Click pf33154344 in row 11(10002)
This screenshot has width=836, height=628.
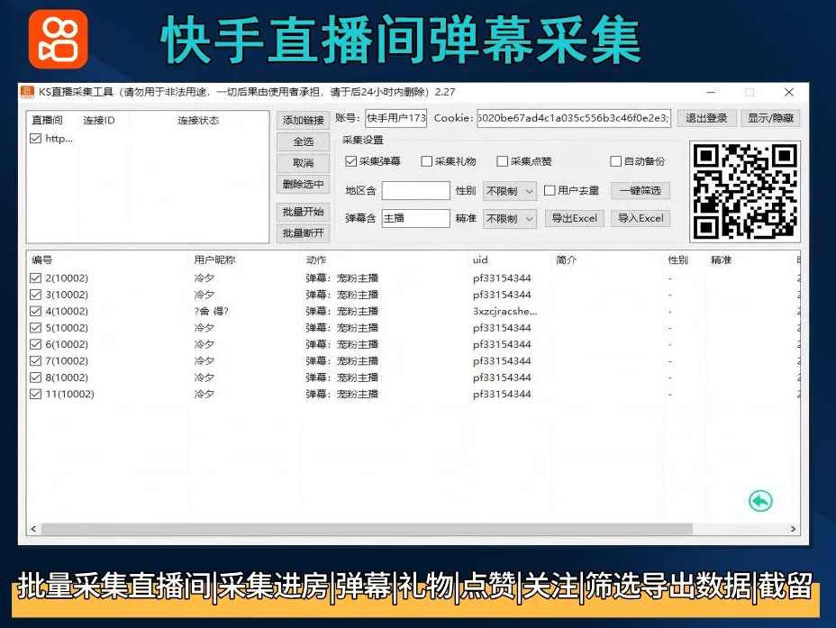tap(502, 394)
